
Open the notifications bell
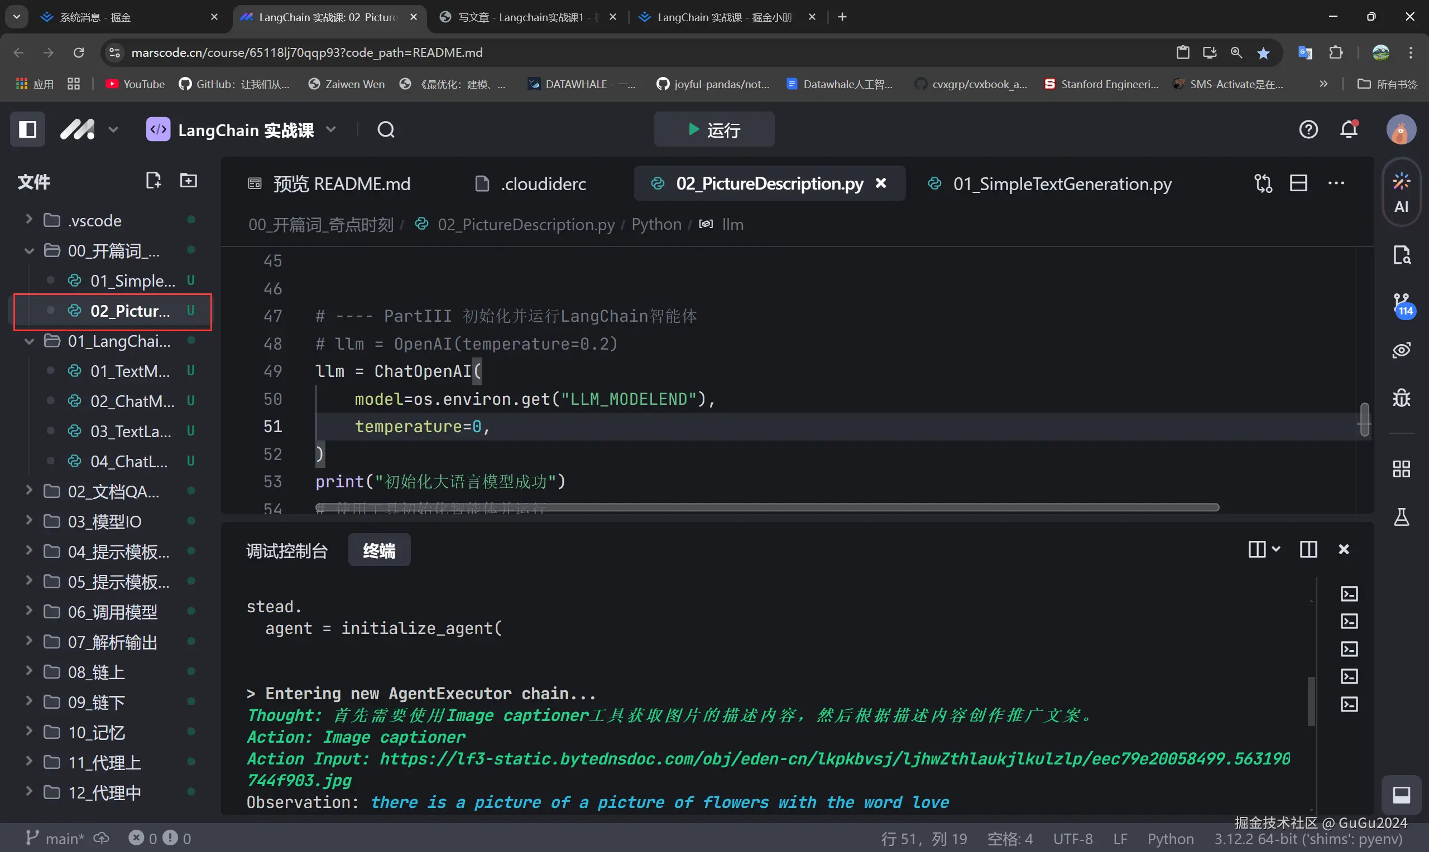click(1349, 129)
